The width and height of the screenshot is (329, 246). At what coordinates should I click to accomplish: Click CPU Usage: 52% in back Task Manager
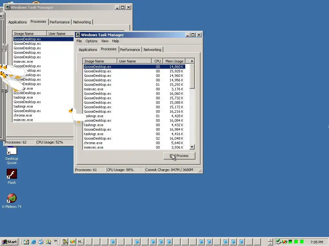55,142
